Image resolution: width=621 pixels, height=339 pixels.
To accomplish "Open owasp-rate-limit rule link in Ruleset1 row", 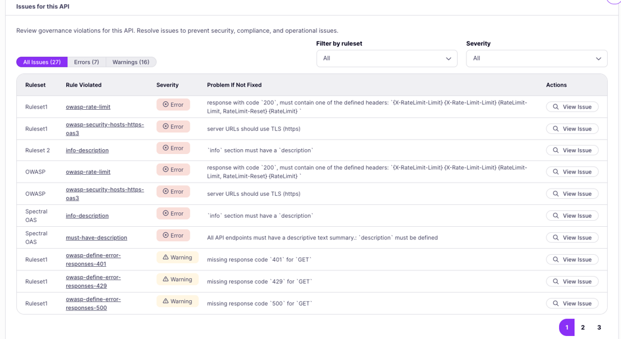I will [x=88, y=107].
